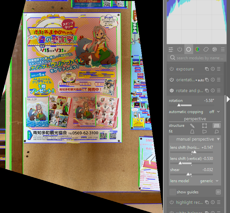230x213 pixels.
Task: Select draw perspective rectangle tool
Action: coord(204,126)
